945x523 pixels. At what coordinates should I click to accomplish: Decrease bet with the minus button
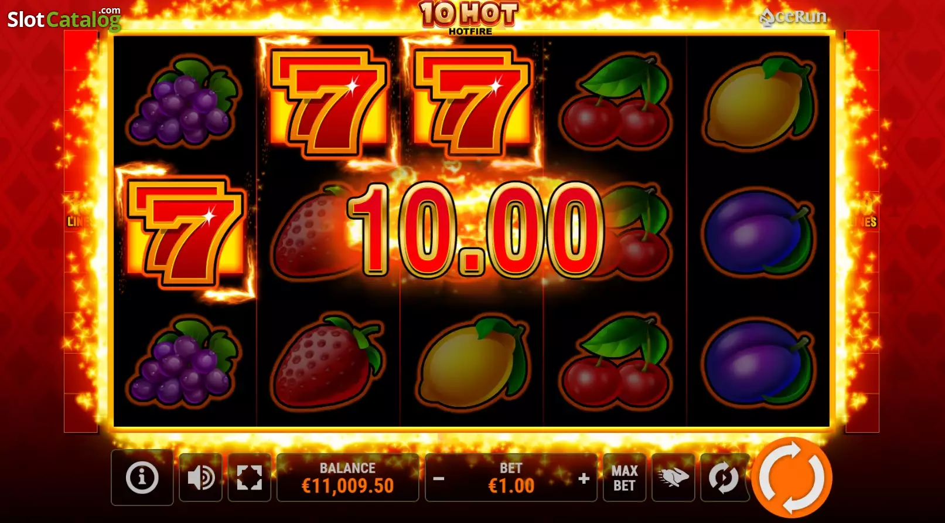point(438,478)
